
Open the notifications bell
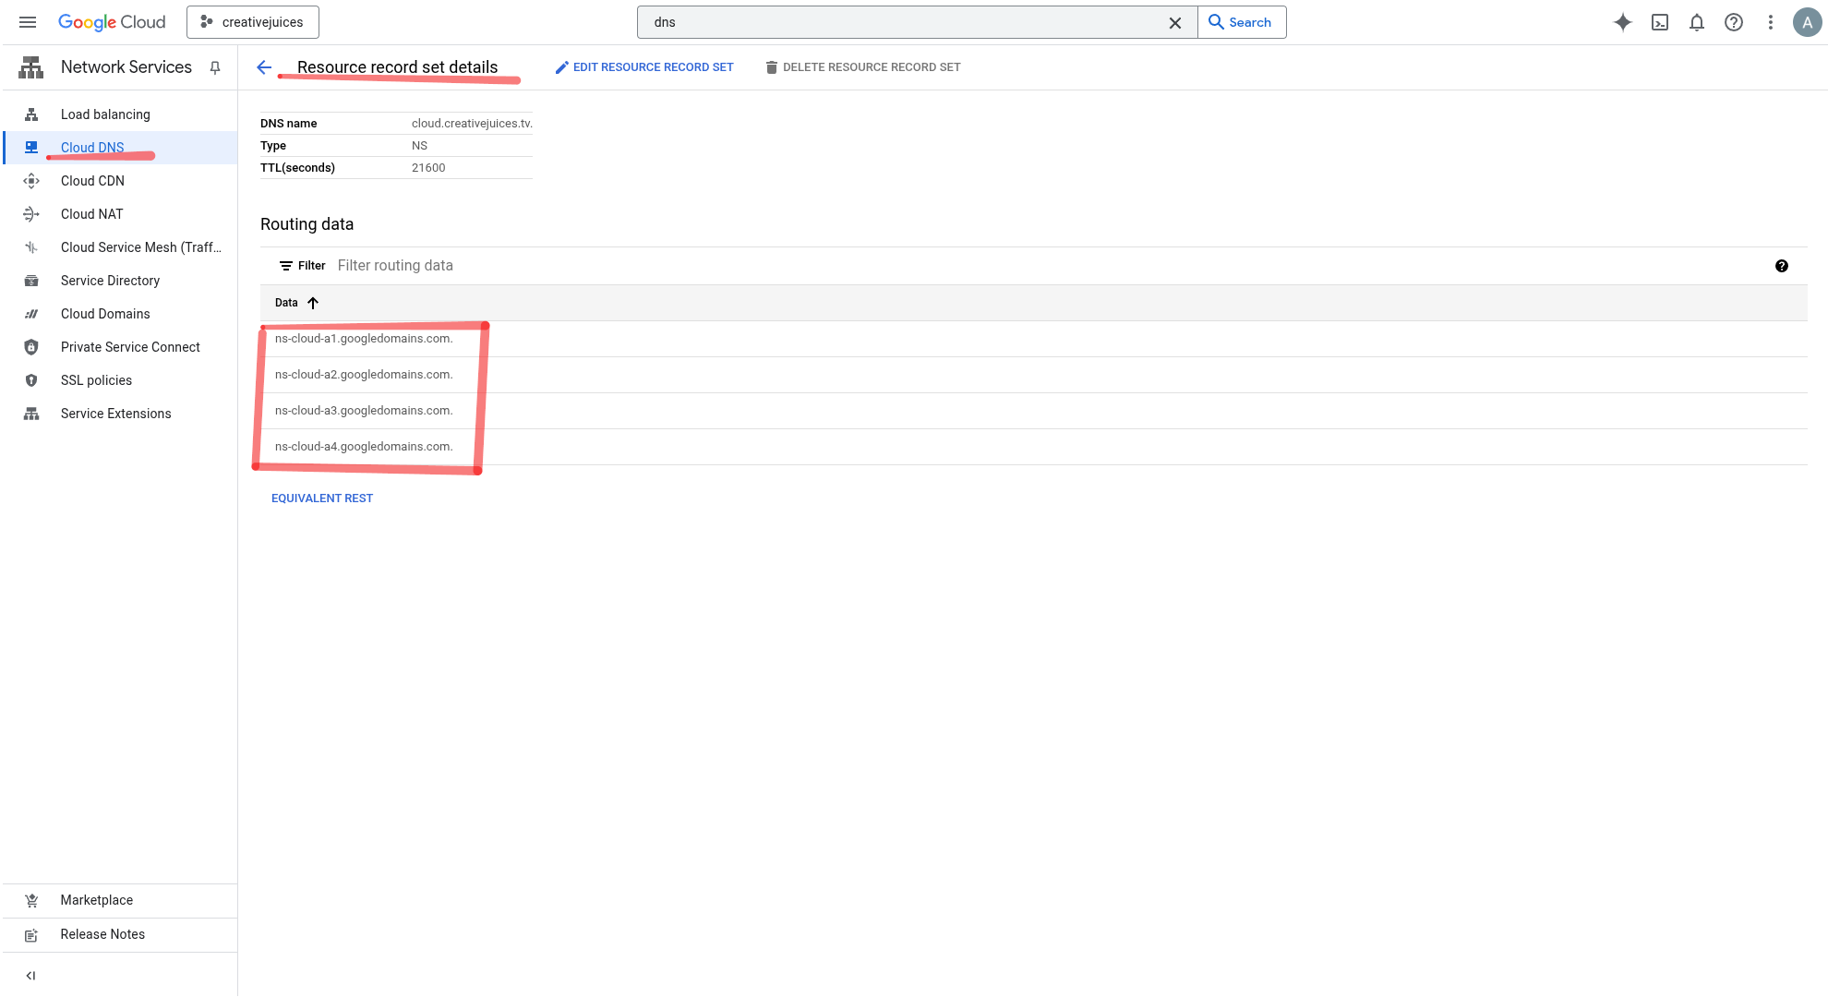pyautogui.click(x=1697, y=22)
